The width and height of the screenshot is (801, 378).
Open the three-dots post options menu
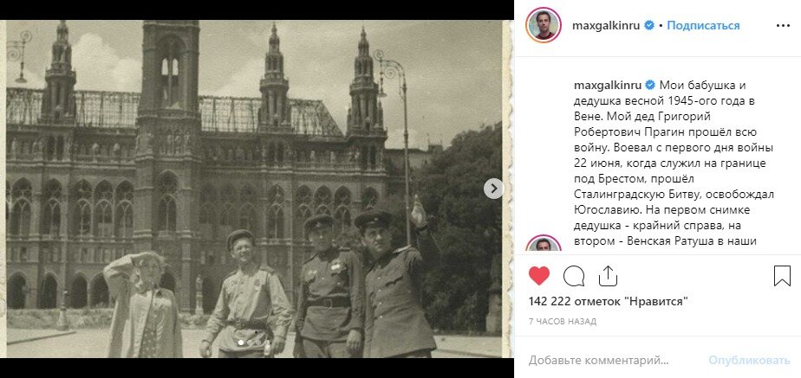coord(783,25)
